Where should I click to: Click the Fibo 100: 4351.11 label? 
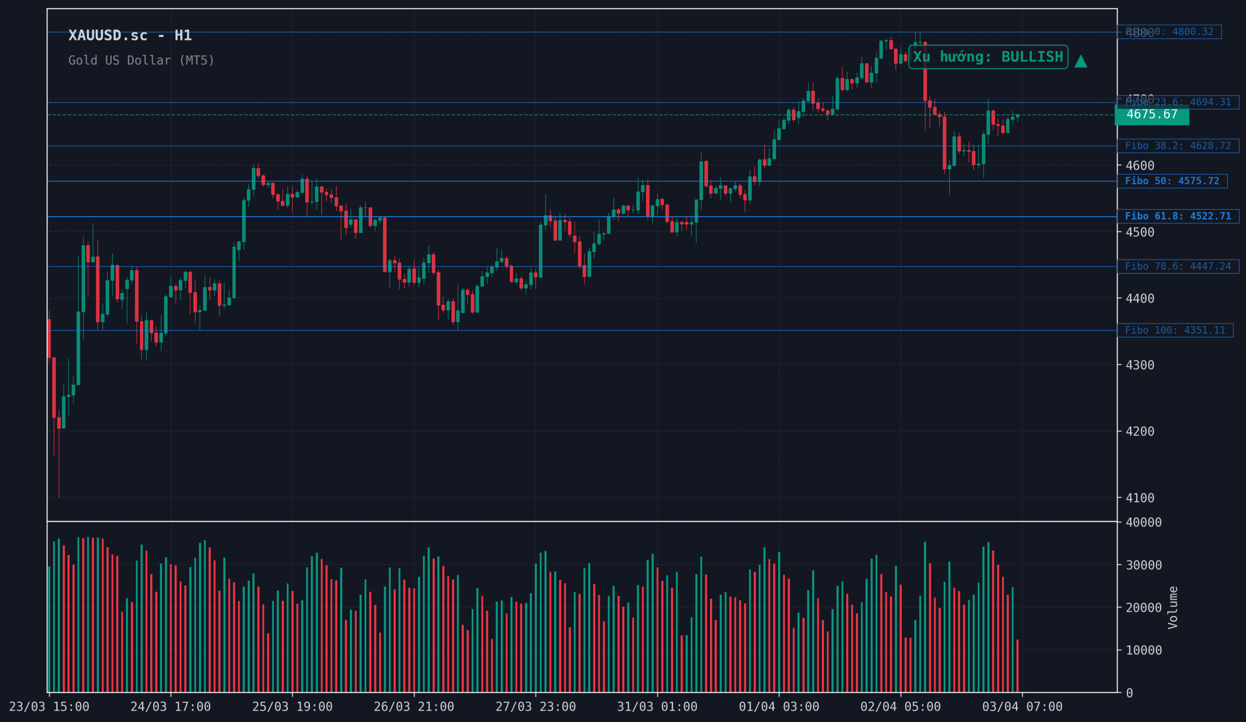pyautogui.click(x=1175, y=330)
